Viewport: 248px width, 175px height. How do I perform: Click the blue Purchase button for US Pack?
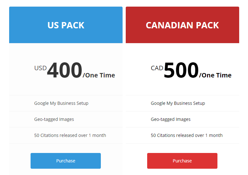click(66, 161)
